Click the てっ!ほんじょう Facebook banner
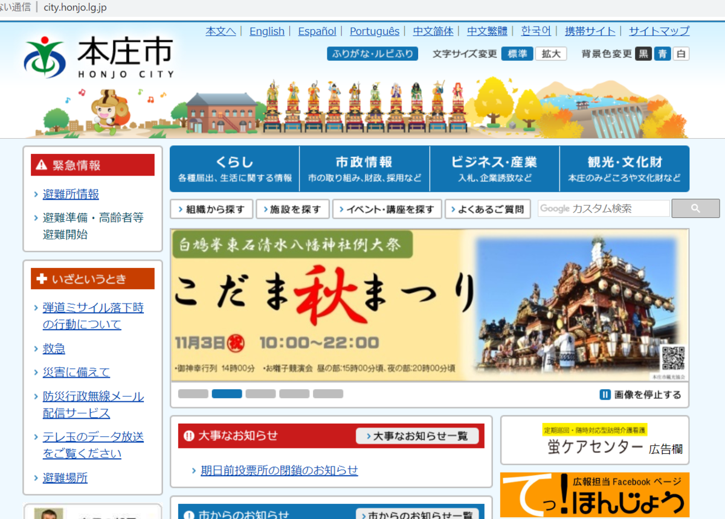 coord(594,495)
